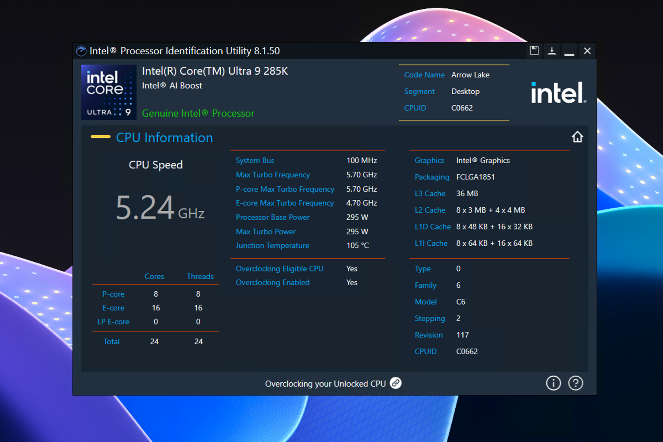Open help with the question mark icon

(x=575, y=383)
